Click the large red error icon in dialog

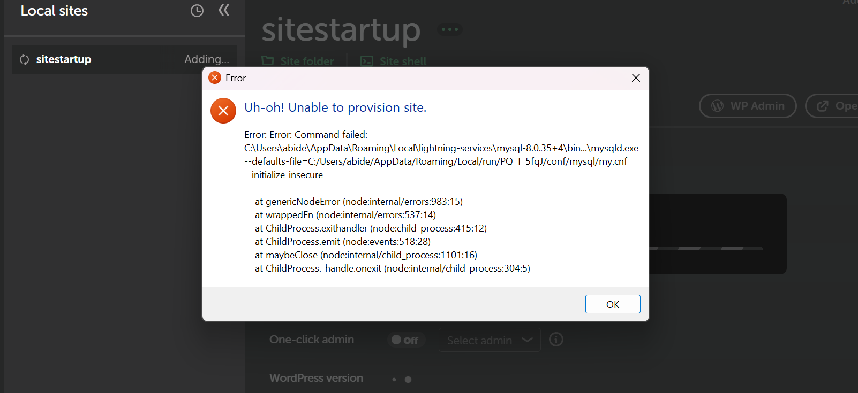[223, 111]
